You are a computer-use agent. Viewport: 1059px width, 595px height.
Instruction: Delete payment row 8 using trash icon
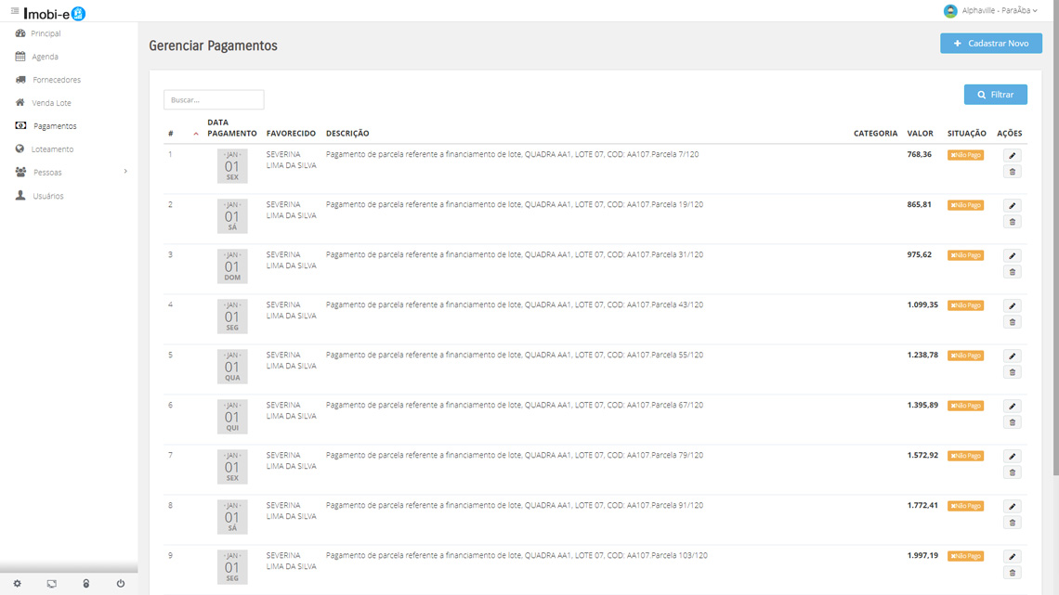1013,523
